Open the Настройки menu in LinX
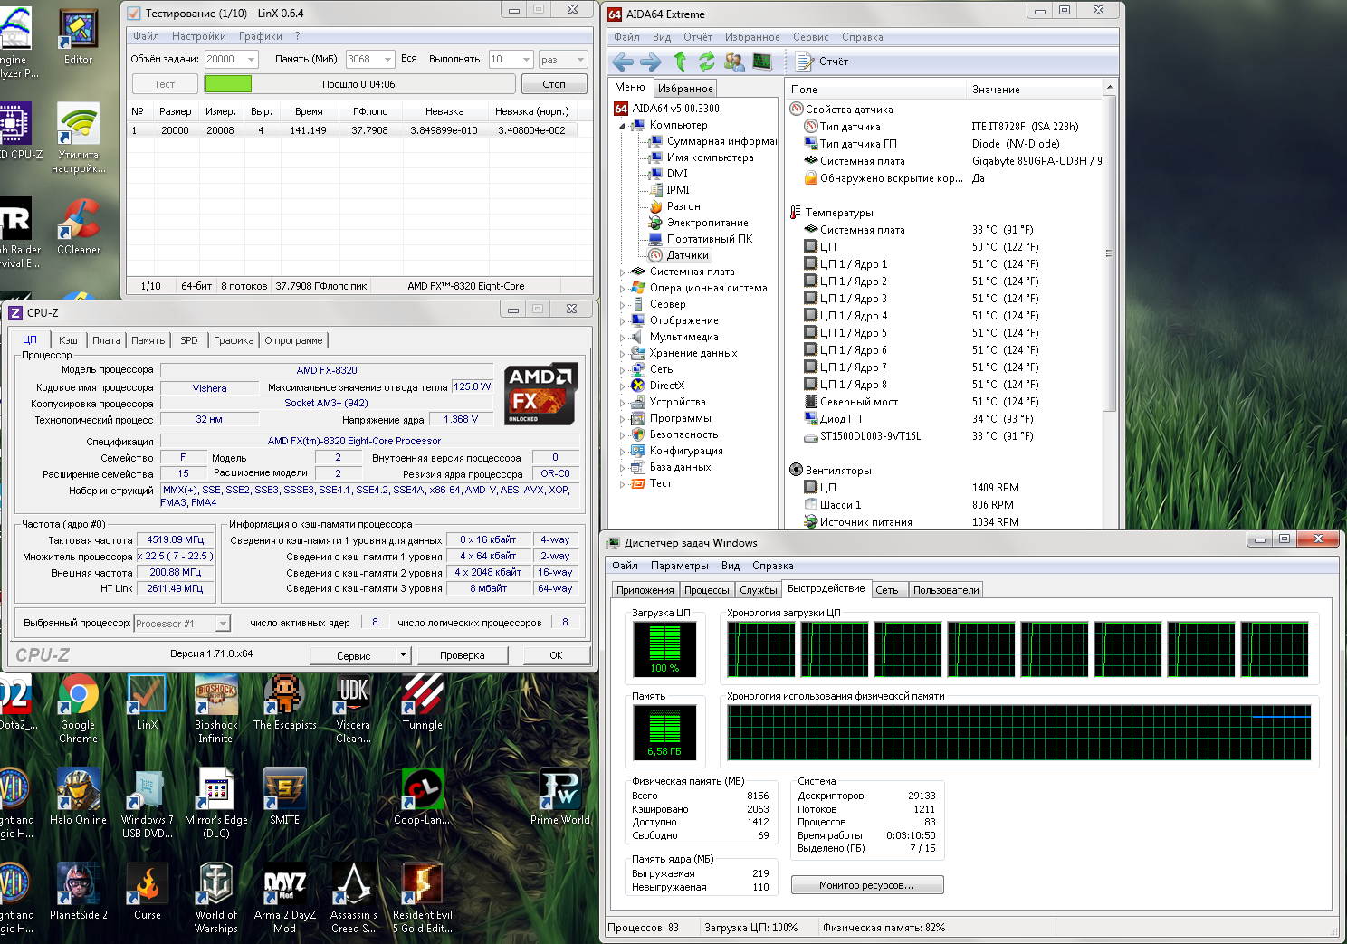 (198, 36)
